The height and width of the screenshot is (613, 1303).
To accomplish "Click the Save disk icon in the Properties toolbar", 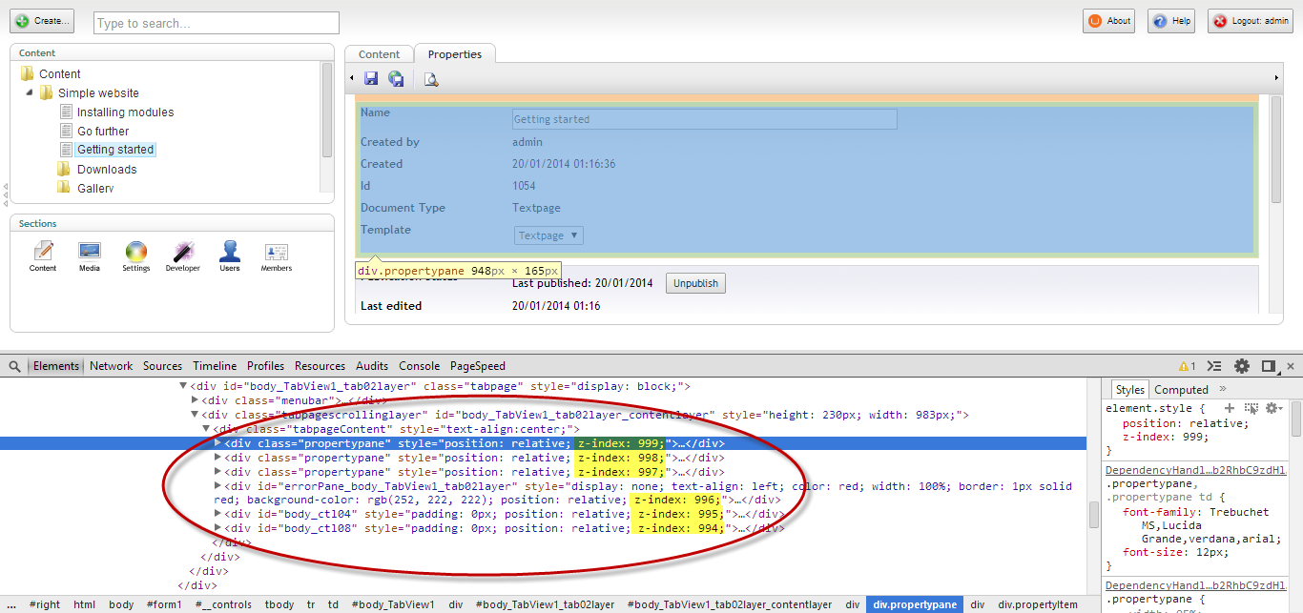I will point(371,79).
